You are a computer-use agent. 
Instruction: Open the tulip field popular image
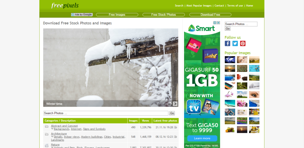242,121
